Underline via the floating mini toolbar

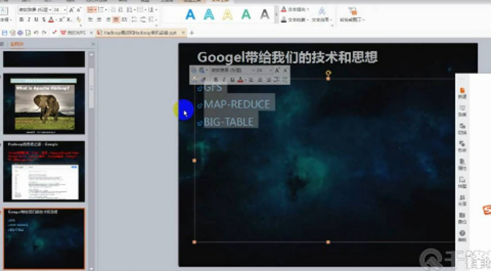(x=232, y=80)
